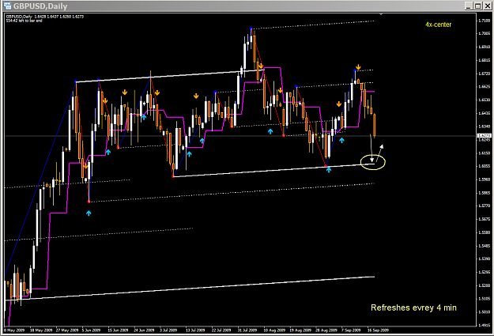
Task: Click the 15 Jun 2009 date label
Action: coord(118,330)
